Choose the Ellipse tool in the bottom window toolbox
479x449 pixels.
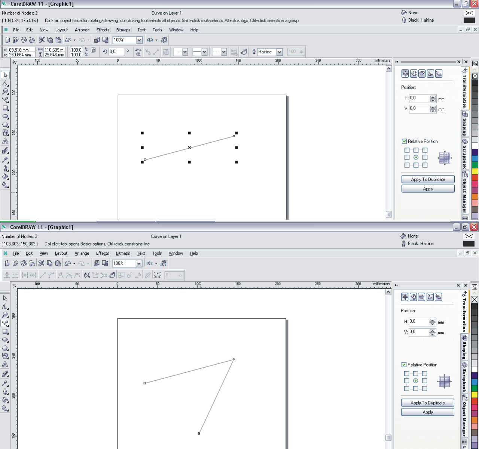[5, 340]
